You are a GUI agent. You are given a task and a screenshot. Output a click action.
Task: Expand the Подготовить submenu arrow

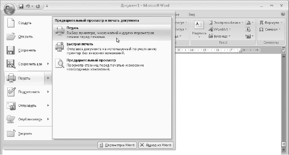48,92
